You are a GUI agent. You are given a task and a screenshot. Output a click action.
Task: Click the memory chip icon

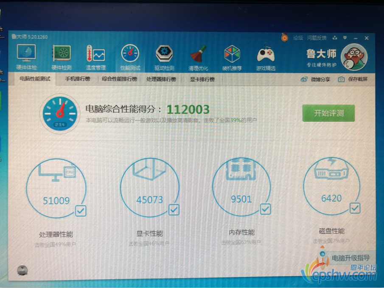tap(241, 169)
